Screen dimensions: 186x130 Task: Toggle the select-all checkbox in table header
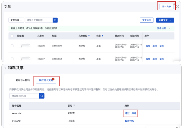pyautogui.click(x=12, y=36)
